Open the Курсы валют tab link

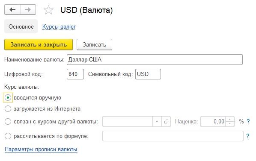(59, 27)
